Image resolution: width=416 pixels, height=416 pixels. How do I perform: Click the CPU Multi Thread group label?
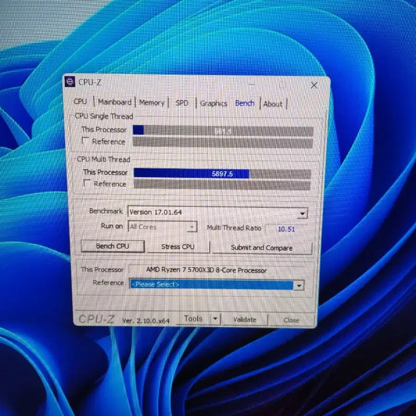(104, 159)
